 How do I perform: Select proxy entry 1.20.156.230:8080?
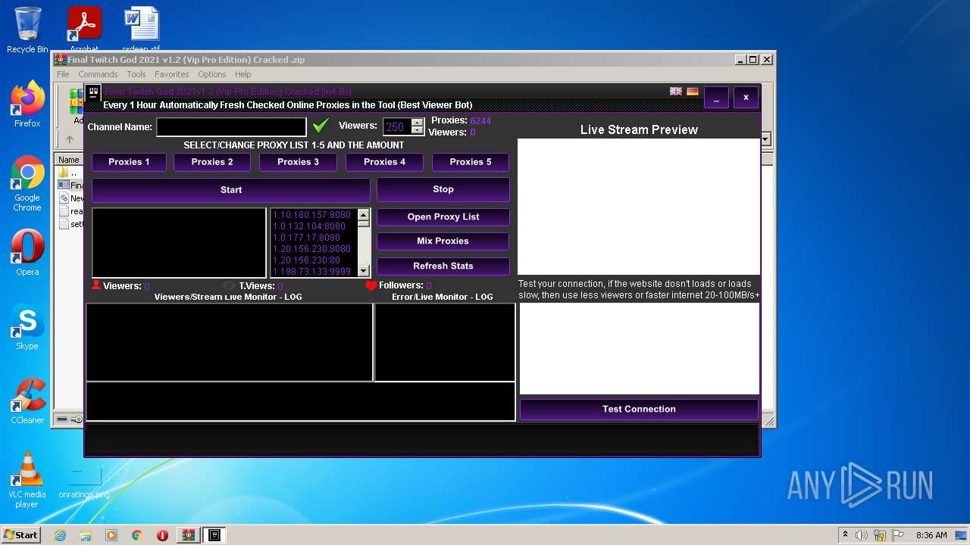[311, 249]
